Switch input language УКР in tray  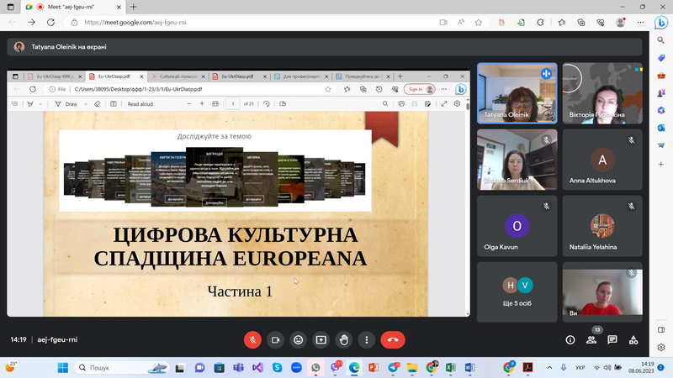pyautogui.click(x=580, y=368)
